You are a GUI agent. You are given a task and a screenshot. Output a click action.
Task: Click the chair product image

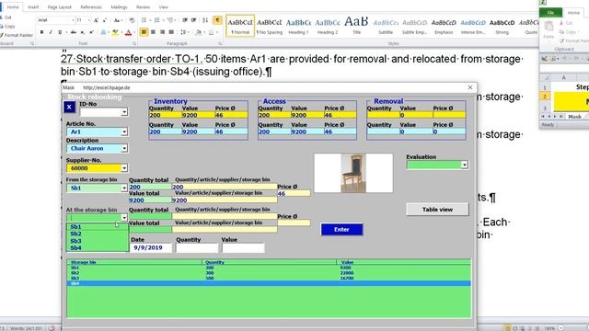coord(353,173)
